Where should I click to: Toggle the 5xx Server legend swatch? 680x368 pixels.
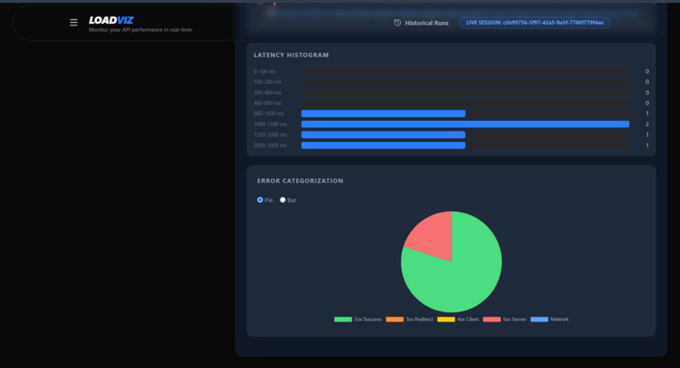[492, 319]
